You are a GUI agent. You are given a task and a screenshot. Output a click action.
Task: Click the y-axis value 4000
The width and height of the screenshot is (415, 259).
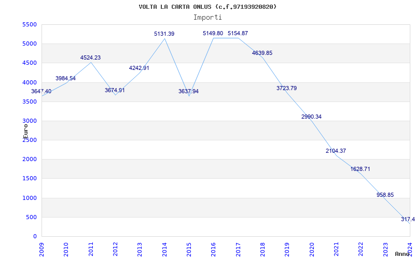pos(30,82)
